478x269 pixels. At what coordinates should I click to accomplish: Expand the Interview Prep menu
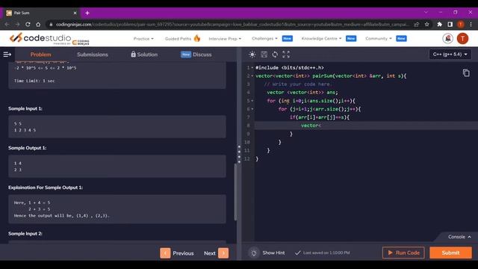pos(225,39)
